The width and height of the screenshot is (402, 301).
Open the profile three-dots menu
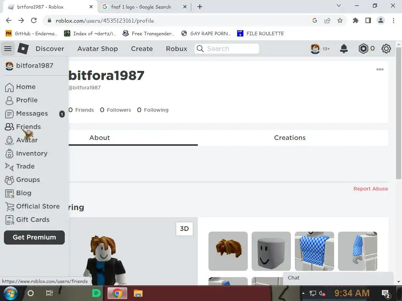[x=380, y=69]
